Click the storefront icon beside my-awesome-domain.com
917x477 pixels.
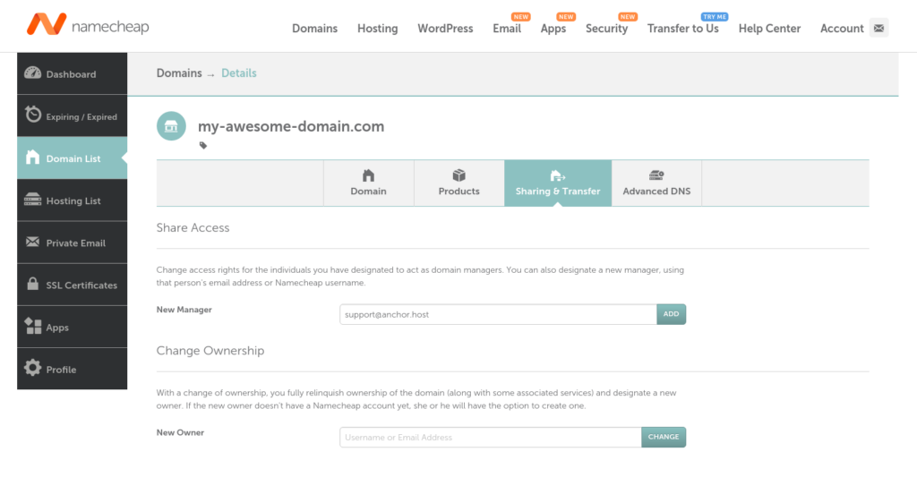171,126
